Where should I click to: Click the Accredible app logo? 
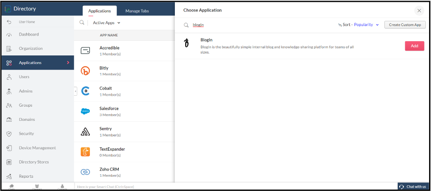click(x=85, y=51)
